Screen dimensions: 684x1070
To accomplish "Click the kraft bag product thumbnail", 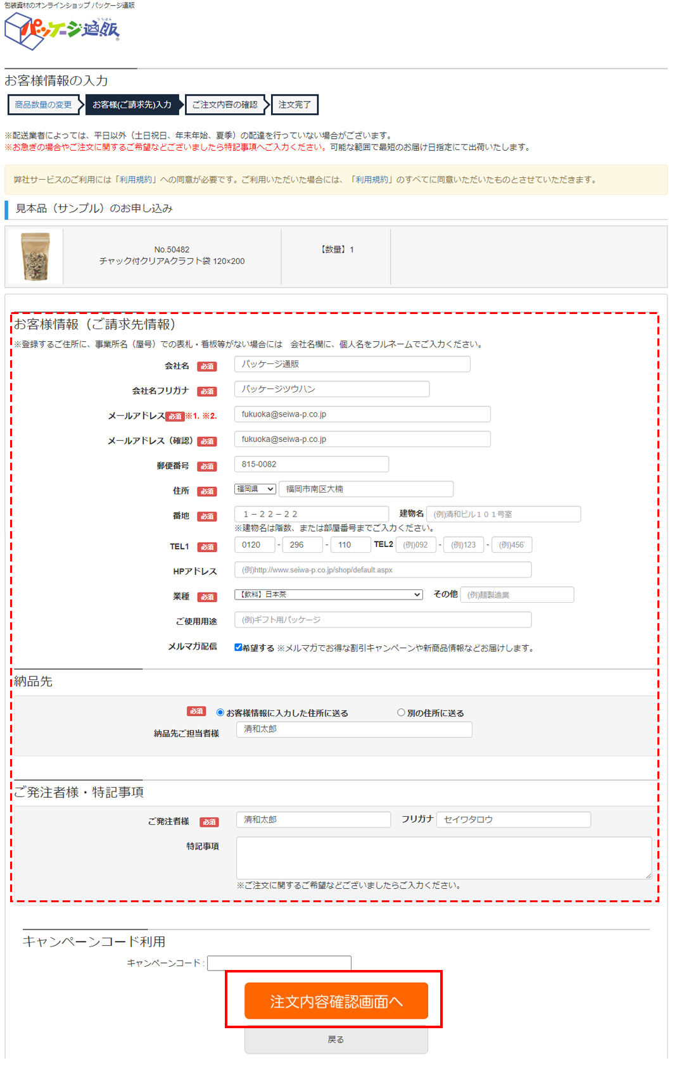I will tap(35, 256).
